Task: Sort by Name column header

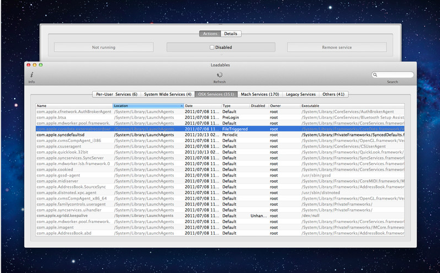Action: click(x=75, y=106)
